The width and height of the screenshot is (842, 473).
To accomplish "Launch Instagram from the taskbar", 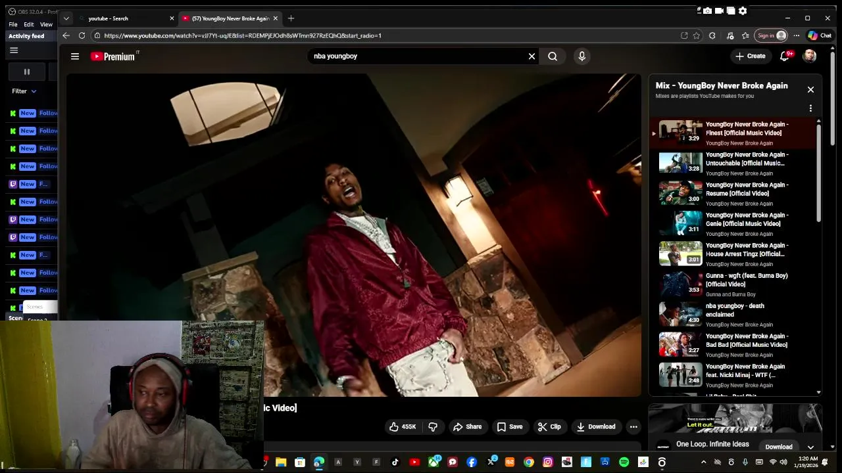I will (x=548, y=462).
